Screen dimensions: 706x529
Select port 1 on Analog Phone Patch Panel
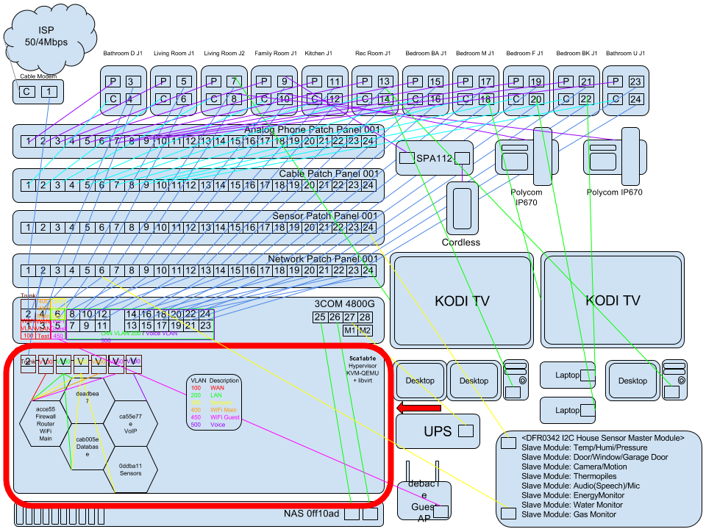pos(28,141)
